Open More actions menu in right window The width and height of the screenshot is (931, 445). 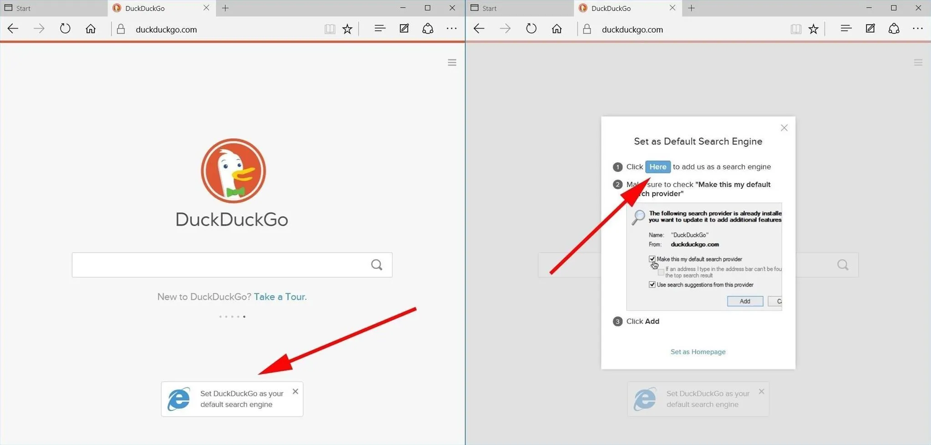point(917,29)
